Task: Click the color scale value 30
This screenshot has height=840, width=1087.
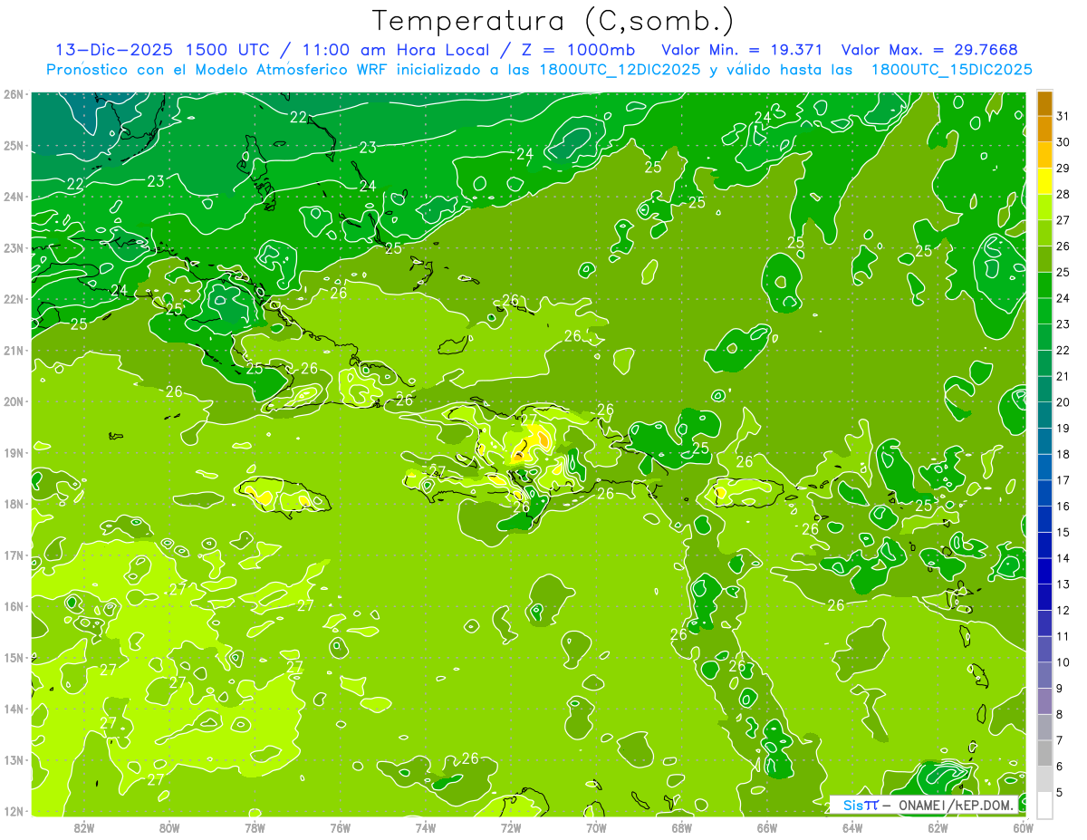Action: coord(1063,142)
